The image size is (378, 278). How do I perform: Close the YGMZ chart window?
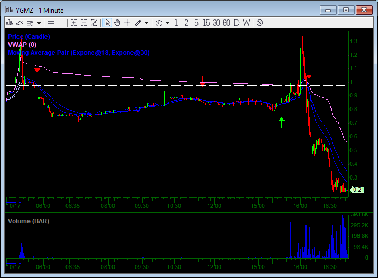364,10
